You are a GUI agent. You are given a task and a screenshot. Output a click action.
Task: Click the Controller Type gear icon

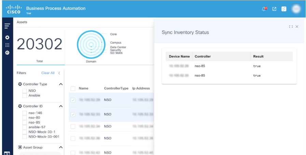(20, 84)
